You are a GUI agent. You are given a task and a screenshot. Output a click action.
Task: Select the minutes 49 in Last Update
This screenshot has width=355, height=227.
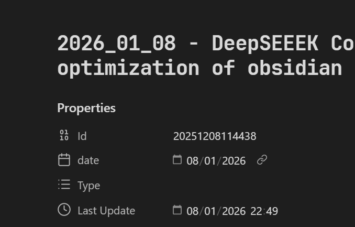(272, 211)
